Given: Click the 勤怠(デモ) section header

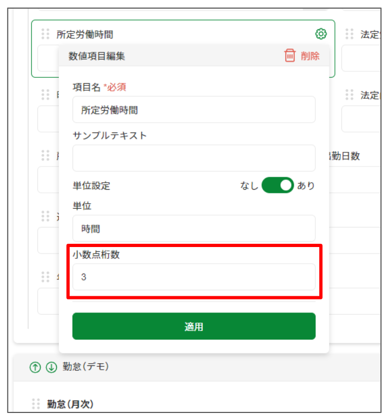Looking at the screenshot, I should pyautogui.click(x=86, y=366).
